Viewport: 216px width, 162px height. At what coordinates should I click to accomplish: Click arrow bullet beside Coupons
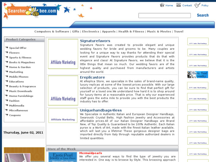coord(7,115)
